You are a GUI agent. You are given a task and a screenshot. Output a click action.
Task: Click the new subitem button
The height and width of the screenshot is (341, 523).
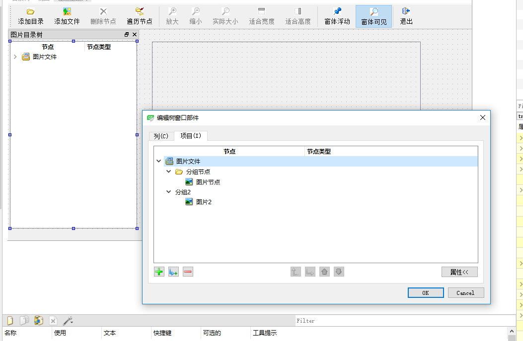pyautogui.click(x=173, y=272)
